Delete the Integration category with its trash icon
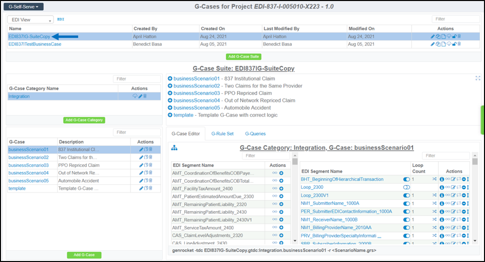The height and width of the screenshot is (262, 485). [x=145, y=96]
